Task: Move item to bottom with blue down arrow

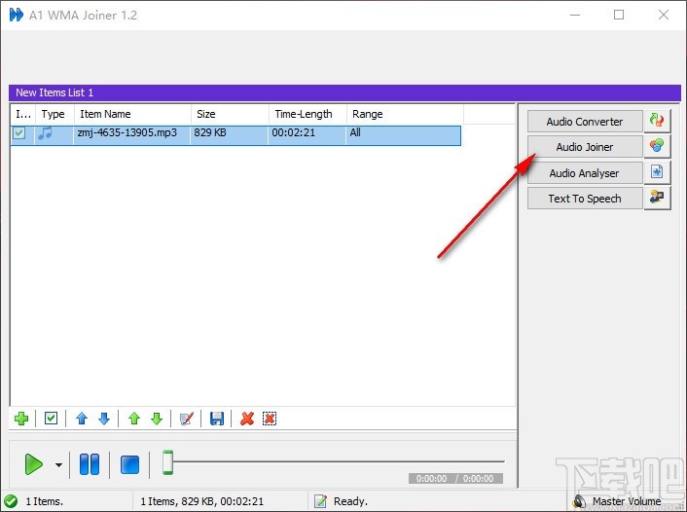Action: pos(104,419)
